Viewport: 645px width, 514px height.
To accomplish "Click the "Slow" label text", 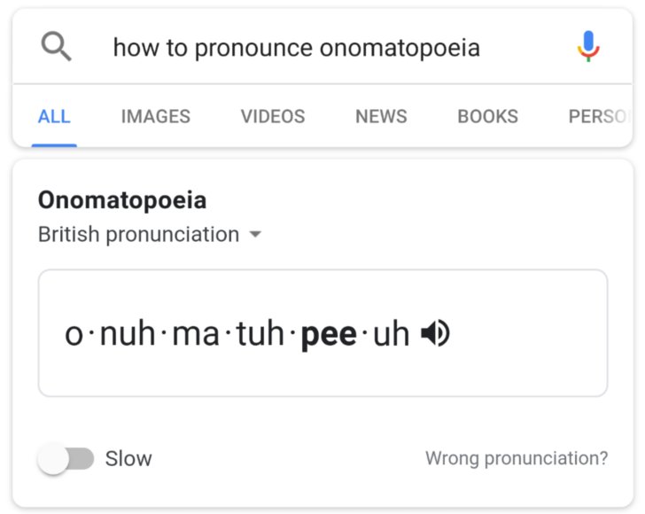I will 128,459.
